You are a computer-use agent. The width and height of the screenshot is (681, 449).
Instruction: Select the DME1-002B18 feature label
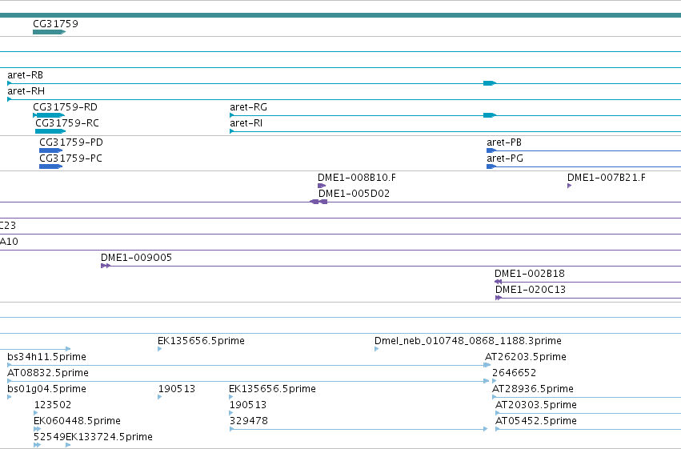pyautogui.click(x=530, y=274)
